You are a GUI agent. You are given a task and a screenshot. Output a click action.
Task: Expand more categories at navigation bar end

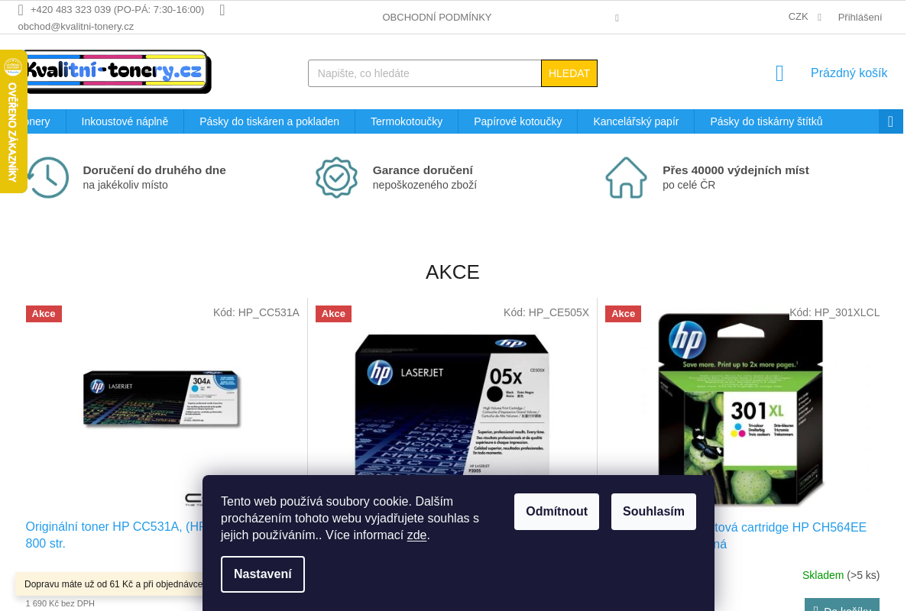coord(890,121)
